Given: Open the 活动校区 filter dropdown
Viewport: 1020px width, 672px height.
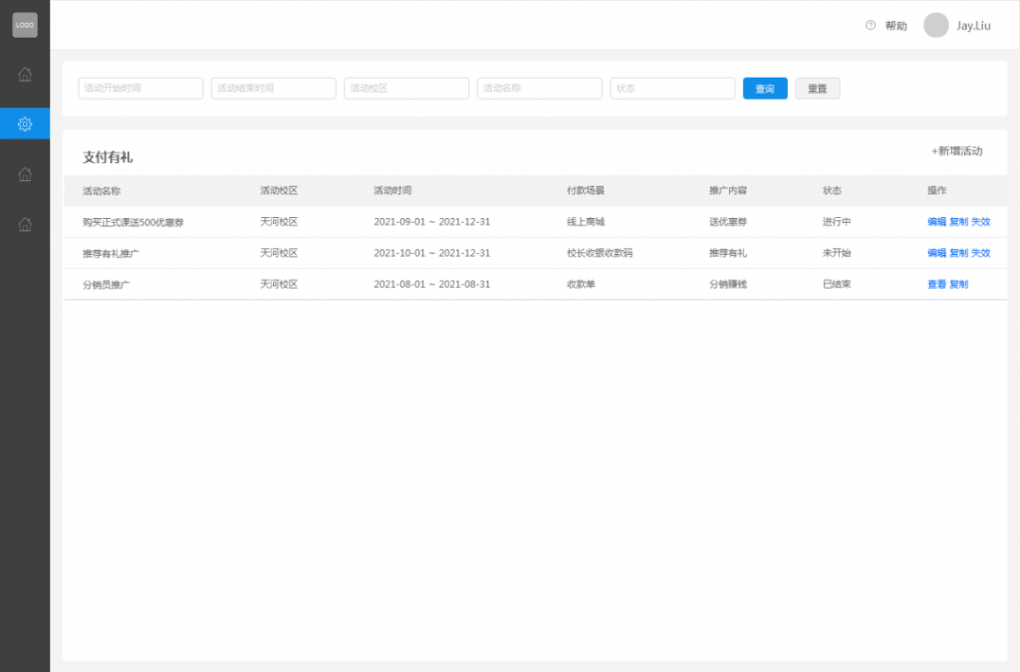Looking at the screenshot, I should tap(406, 89).
